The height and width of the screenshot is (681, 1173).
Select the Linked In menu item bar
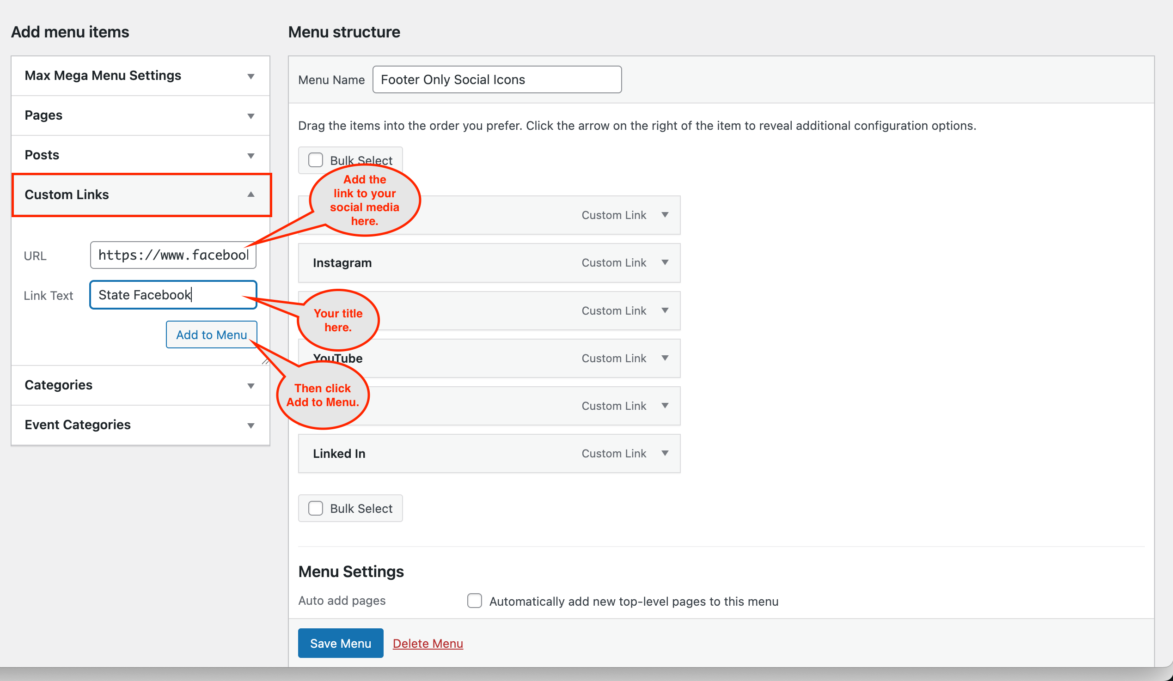coord(465,454)
